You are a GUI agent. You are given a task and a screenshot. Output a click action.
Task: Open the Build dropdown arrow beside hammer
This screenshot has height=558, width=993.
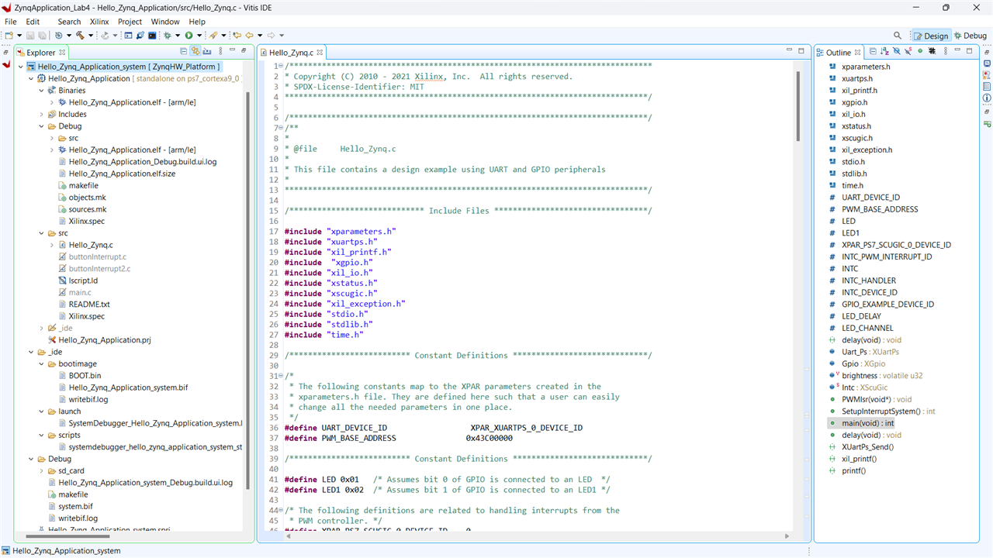click(91, 36)
